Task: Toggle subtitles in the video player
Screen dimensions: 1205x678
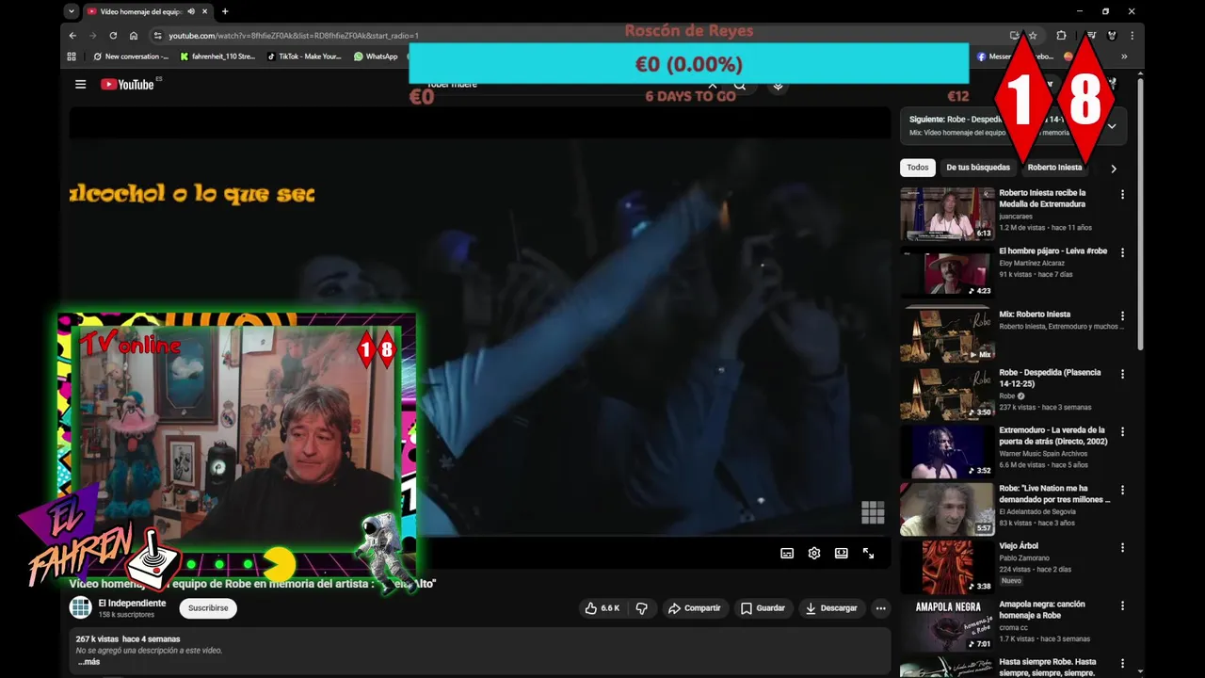Action: (x=787, y=553)
